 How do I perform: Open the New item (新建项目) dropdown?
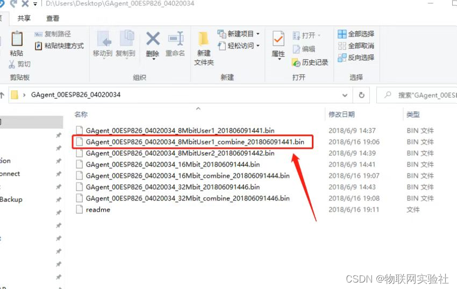(238, 34)
